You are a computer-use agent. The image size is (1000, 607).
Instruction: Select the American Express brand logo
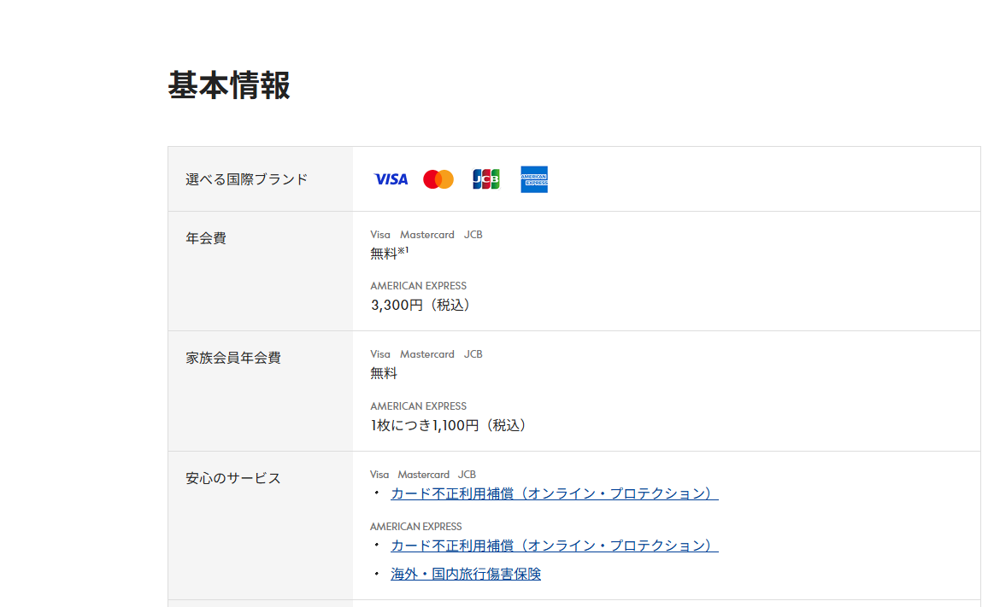click(534, 179)
